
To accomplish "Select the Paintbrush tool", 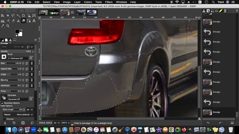I will (8, 21).
